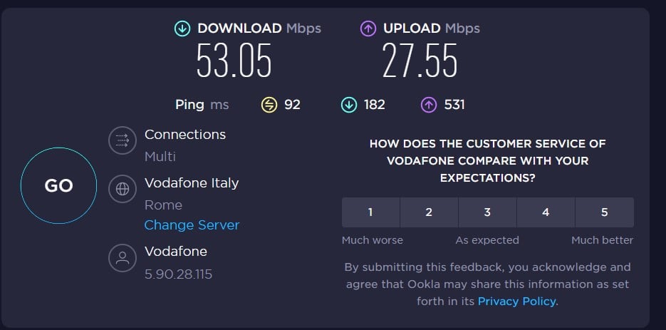Click the yellow idle ping icon
This screenshot has width=666, height=330.
pyautogui.click(x=269, y=105)
